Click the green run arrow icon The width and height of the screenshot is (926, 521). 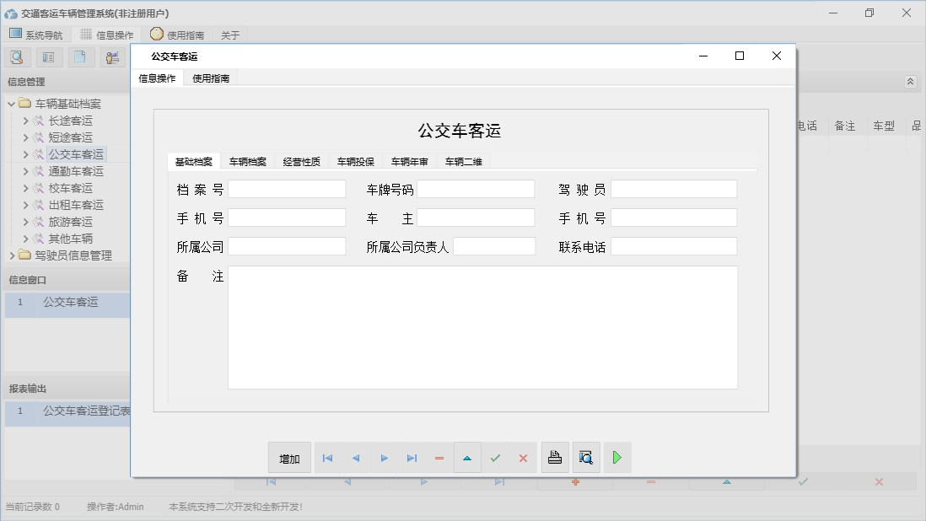pyautogui.click(x=616, y=457)
